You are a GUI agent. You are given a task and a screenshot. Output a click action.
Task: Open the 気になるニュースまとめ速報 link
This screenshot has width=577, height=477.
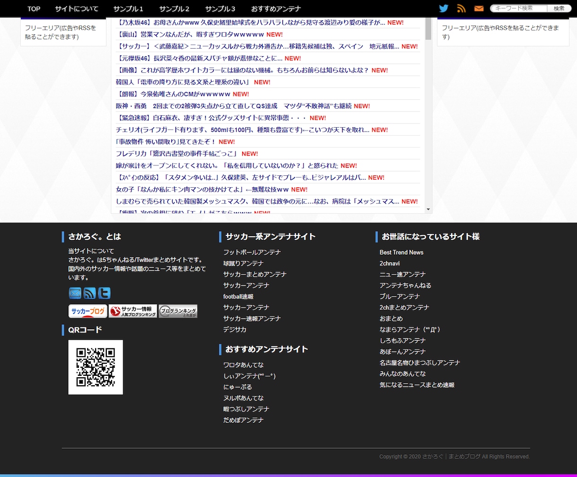coord(417,385)
